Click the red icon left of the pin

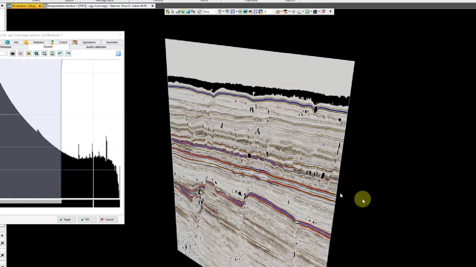tap(324, 12)
